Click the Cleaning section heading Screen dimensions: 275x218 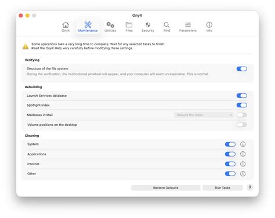coord(32,136)
